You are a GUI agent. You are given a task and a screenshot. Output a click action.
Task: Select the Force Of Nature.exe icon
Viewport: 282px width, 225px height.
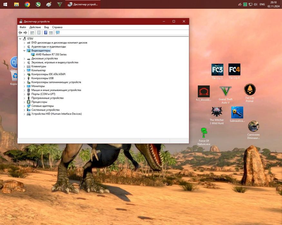click(x=204, y=136)
